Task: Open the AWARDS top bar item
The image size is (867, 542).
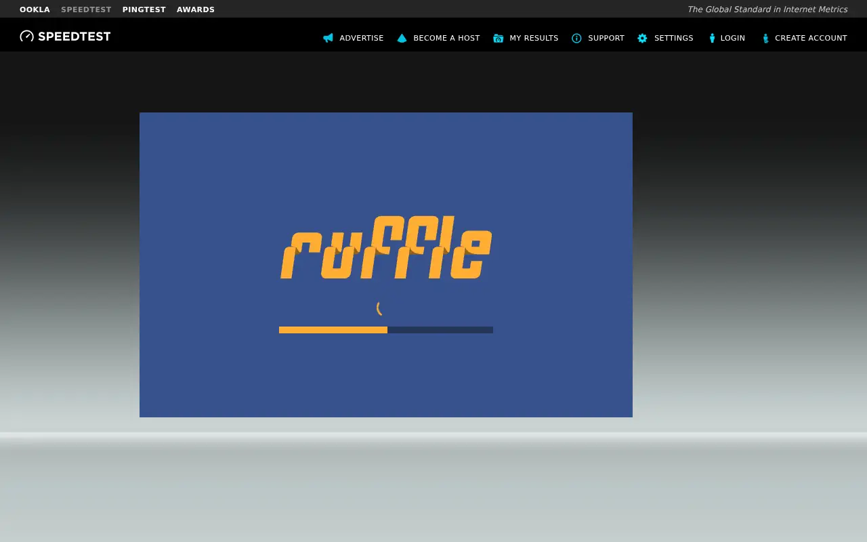Action: pyautogui.click(x=196, y=9)
